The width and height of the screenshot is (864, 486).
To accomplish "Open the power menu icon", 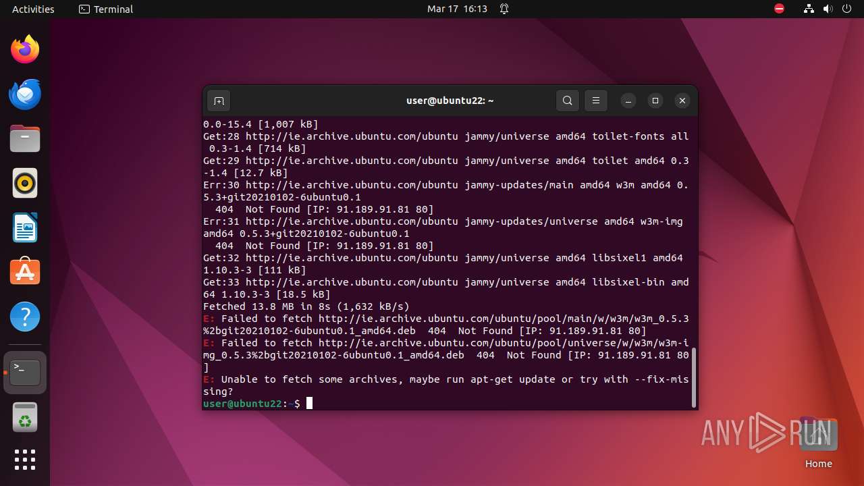I will point(846,9).
